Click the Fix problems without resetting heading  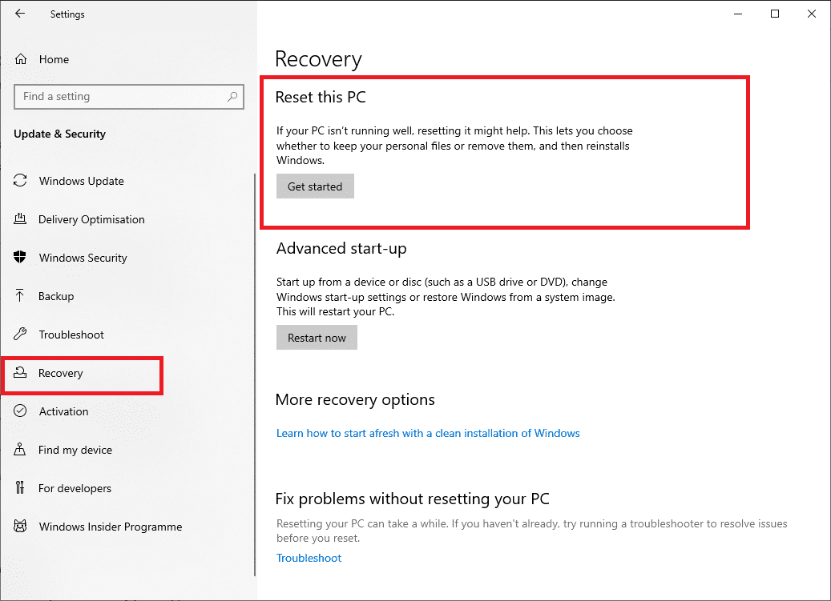pyautogui.click(x=413, y=499)
